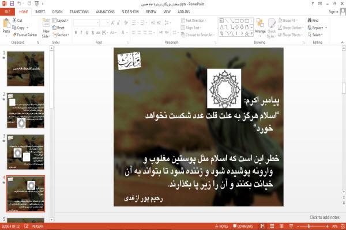Open PowerPoint Help question mark
Viewport: 346px width, 230px height.
tap(313, 3)
